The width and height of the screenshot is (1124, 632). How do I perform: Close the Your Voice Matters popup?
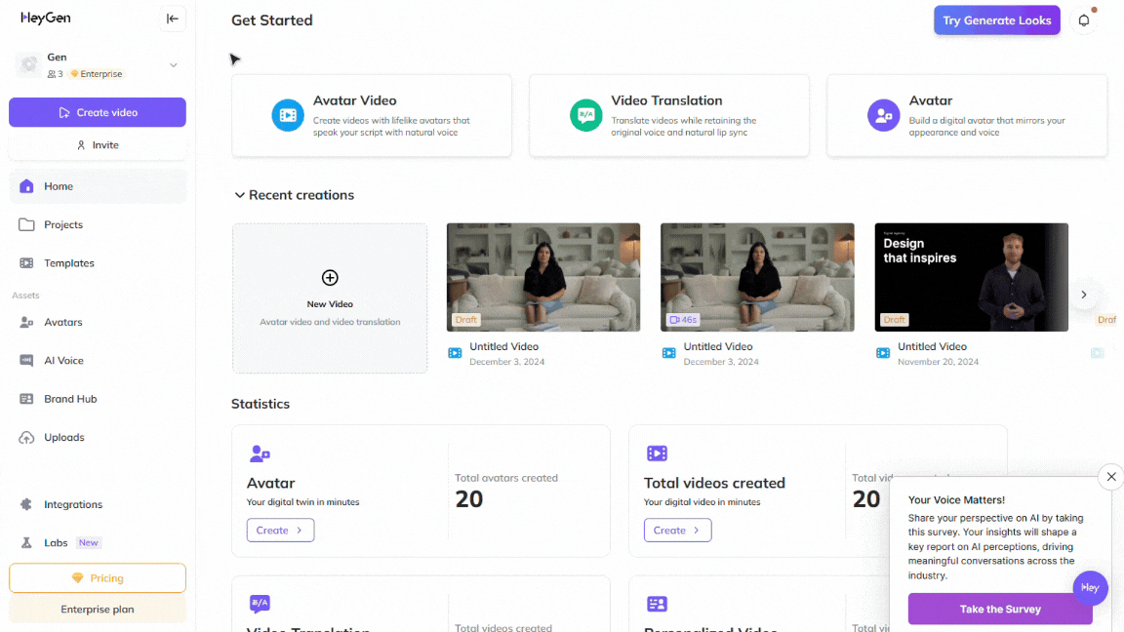(x=1110, y=477)
